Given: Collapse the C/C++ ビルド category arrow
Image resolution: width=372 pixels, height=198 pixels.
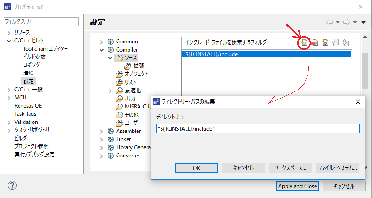Looking at the screenshot, I should (9, 41).
